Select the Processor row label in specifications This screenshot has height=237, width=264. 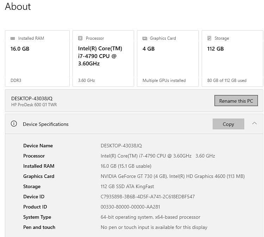(x=34, y=156)
